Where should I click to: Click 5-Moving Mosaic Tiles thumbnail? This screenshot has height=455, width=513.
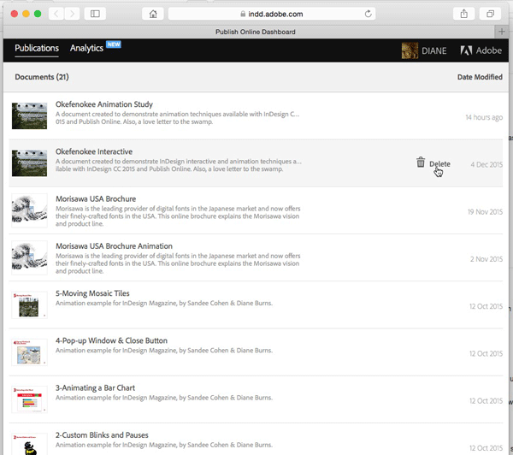pos(29,305)
